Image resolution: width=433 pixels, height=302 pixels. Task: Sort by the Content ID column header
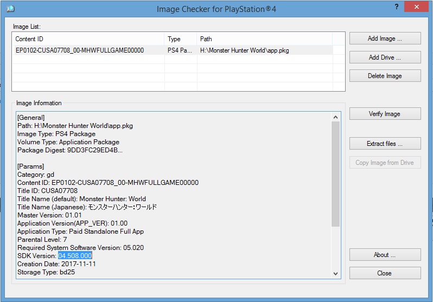tap(88, 39)
